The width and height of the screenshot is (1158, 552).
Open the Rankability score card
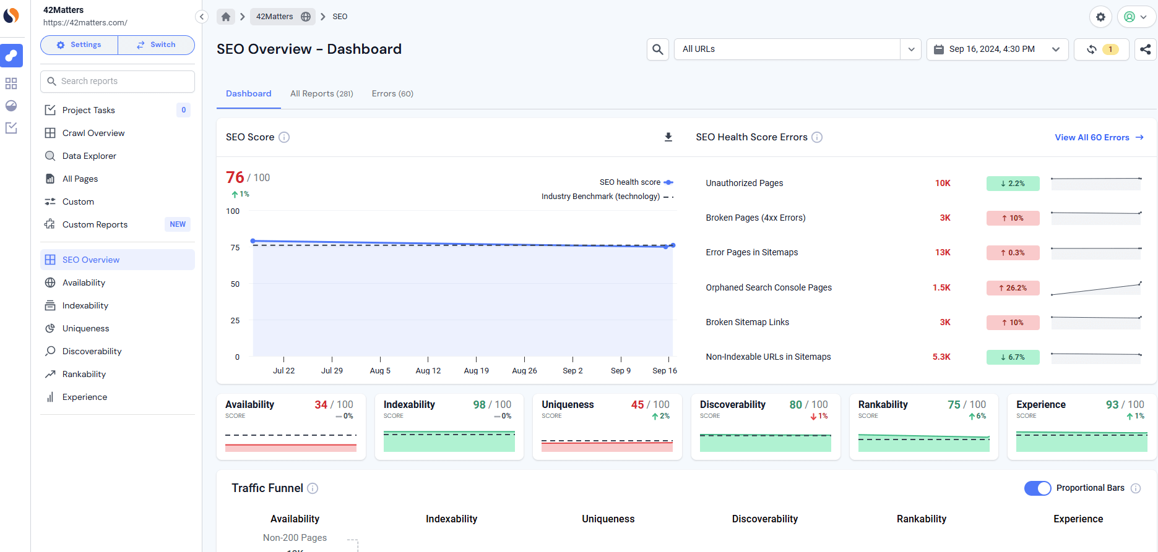coord(924,427)
